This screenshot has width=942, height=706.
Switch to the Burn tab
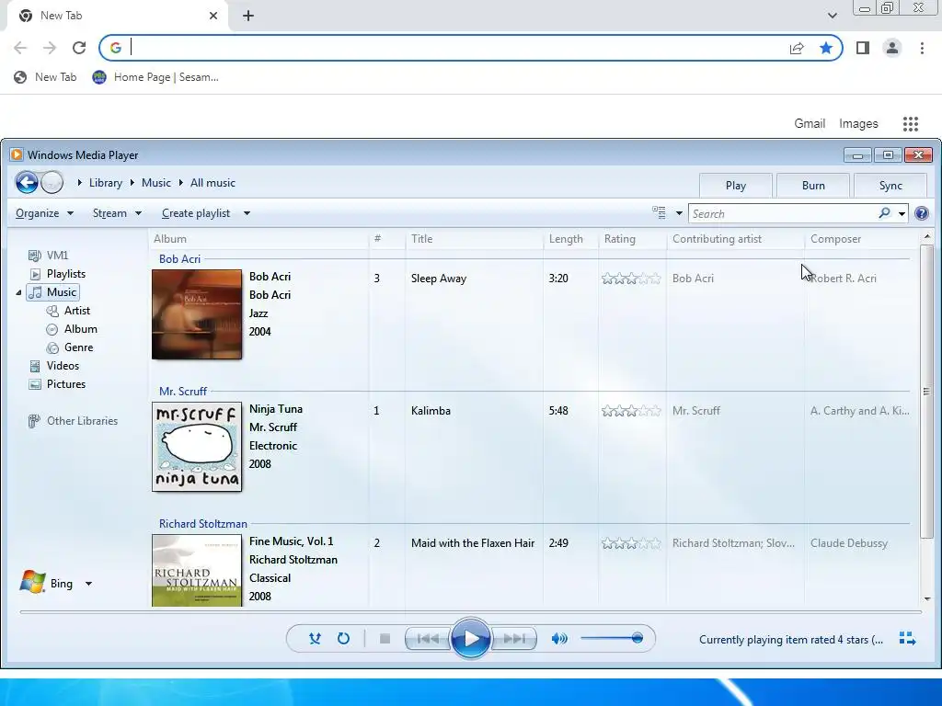[813, 186]
